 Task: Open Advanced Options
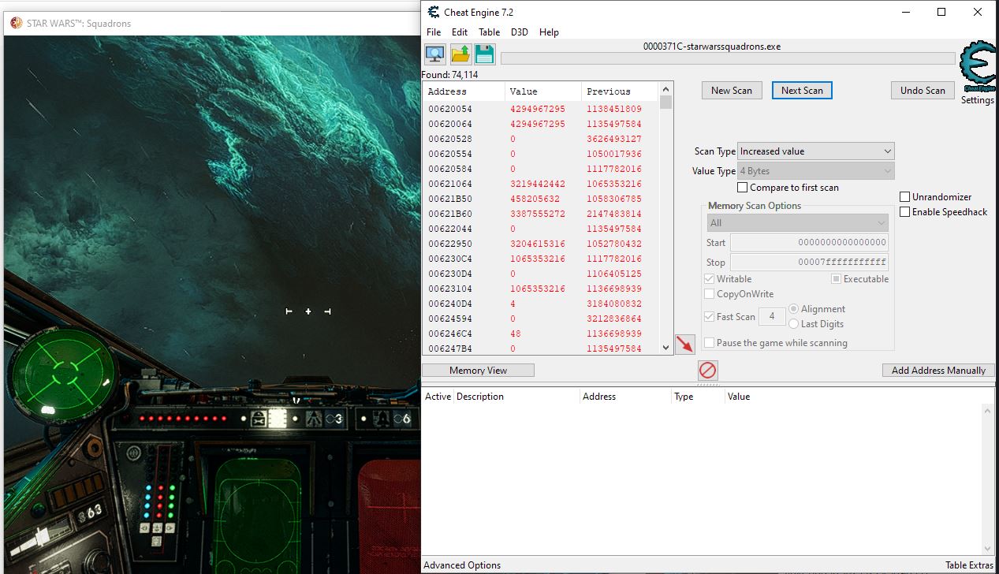point(462,565)
